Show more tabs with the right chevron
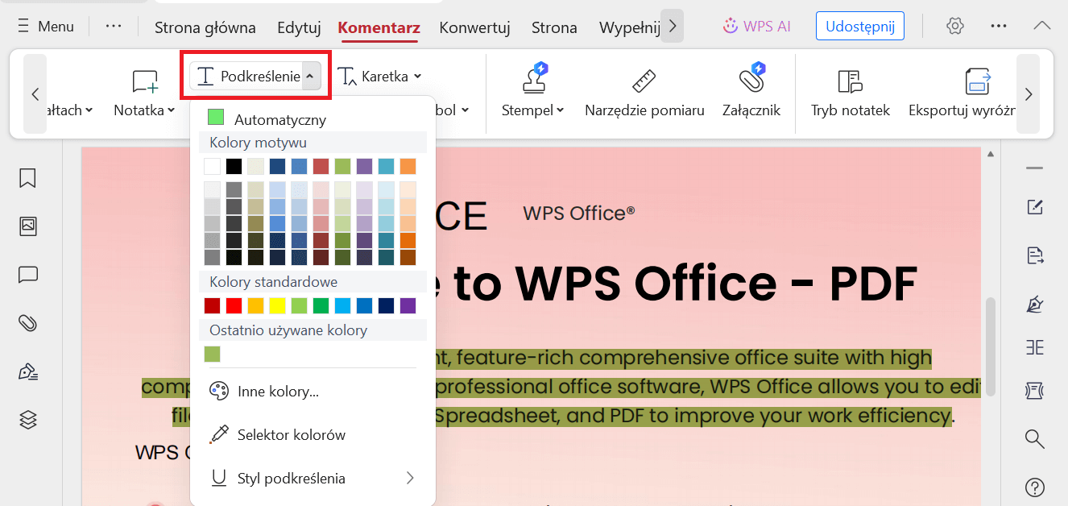 (x=672, y=27)
